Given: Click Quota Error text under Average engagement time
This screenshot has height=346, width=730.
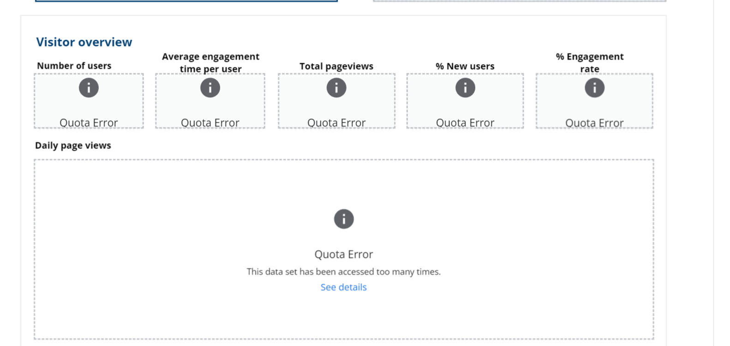Looking at the screenshot, I should tap(210, 123).
